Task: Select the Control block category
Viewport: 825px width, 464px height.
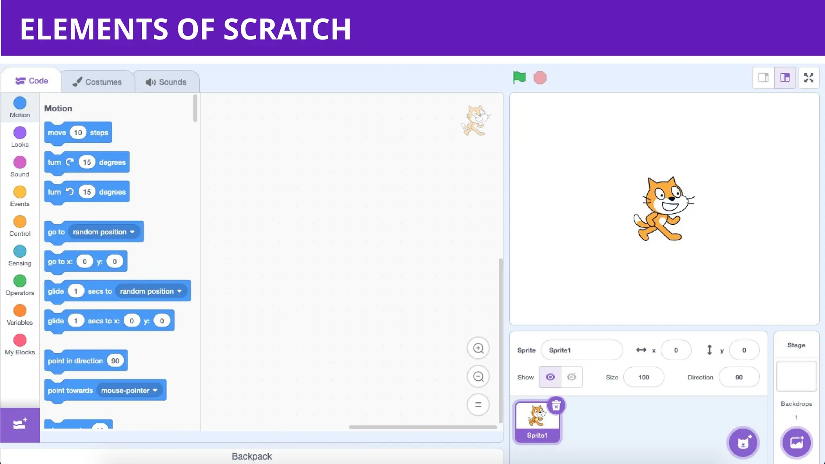Action: tap(20, 226)
